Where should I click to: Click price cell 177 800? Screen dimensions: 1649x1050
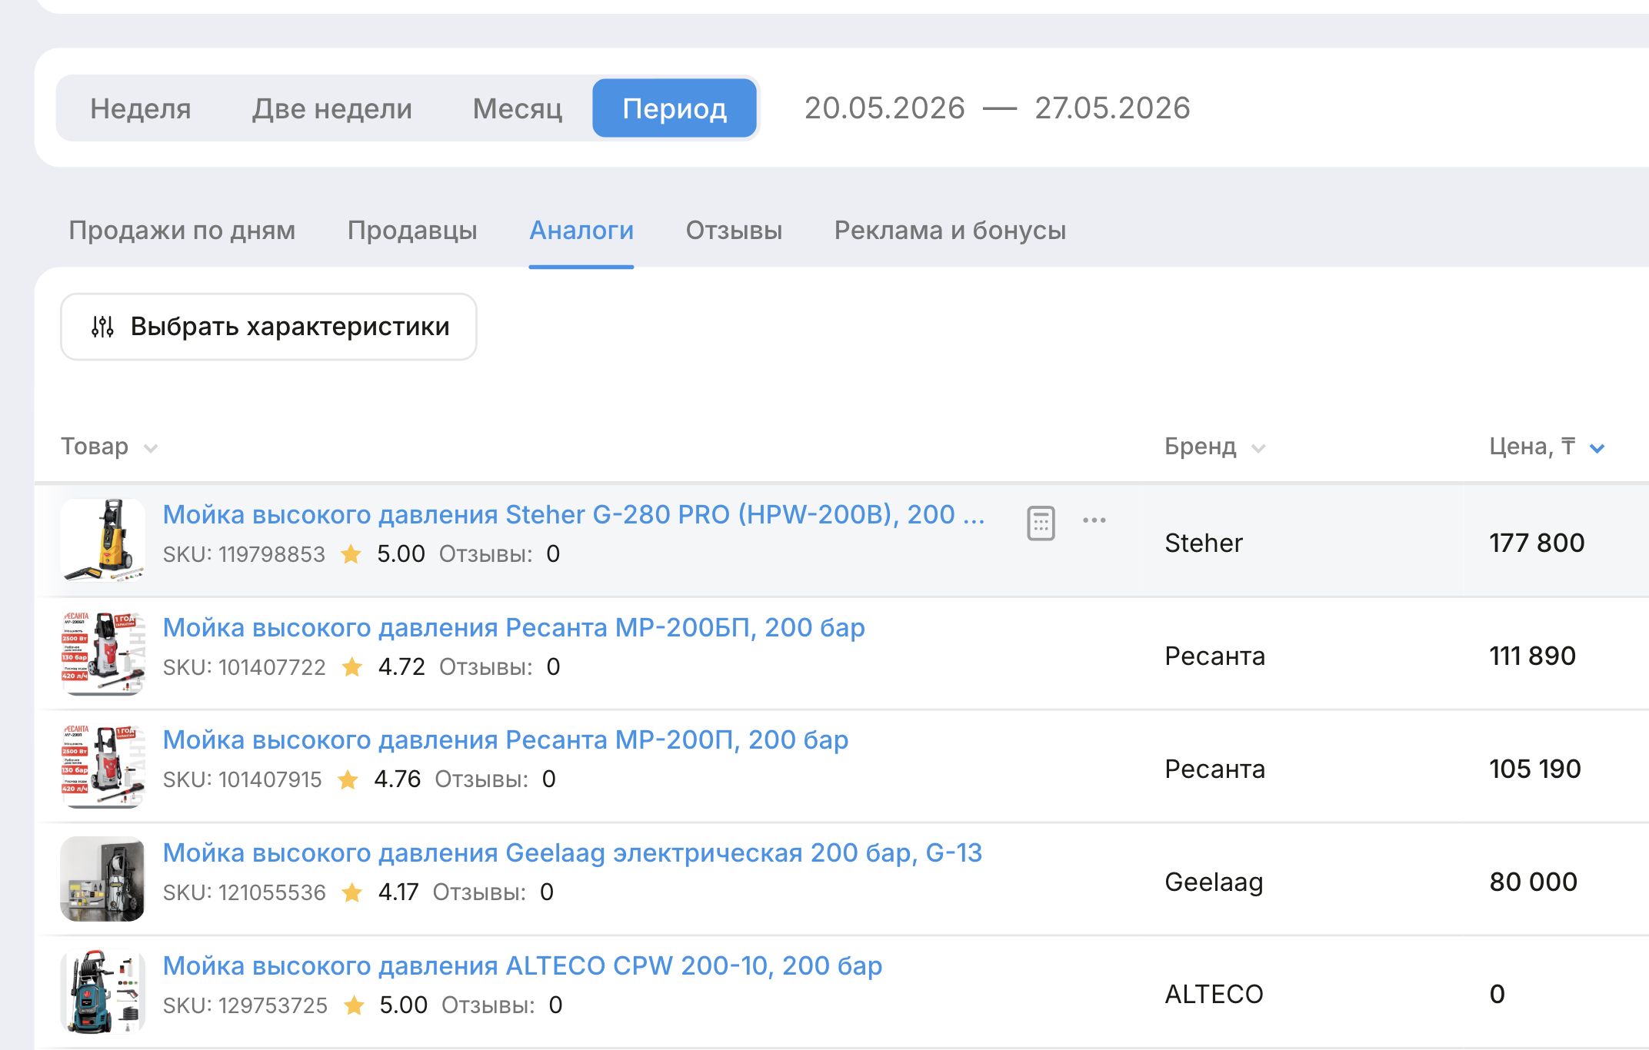pos(1537,543)
